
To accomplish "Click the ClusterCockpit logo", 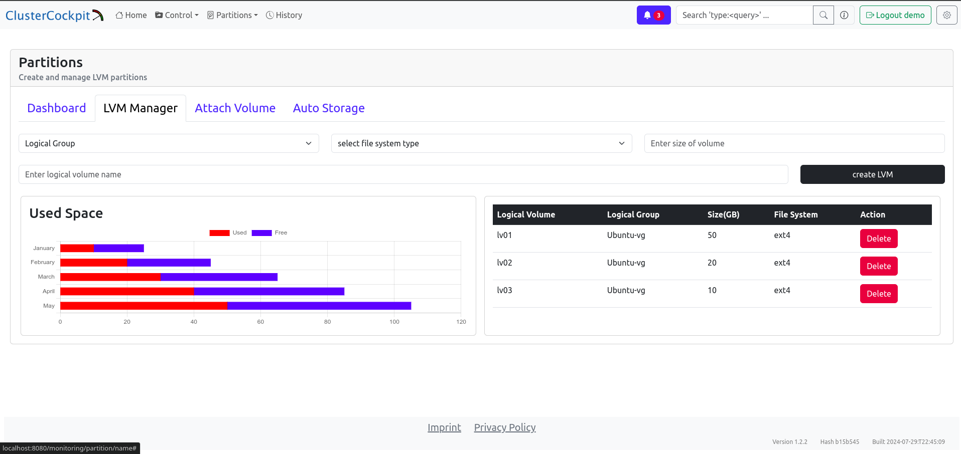I will [x=54, y=15].
